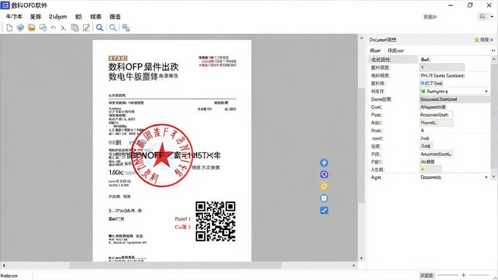Click the QR code on the document page
The width and height of the screenshot is (498, 280).
click(x=215, y=221)
